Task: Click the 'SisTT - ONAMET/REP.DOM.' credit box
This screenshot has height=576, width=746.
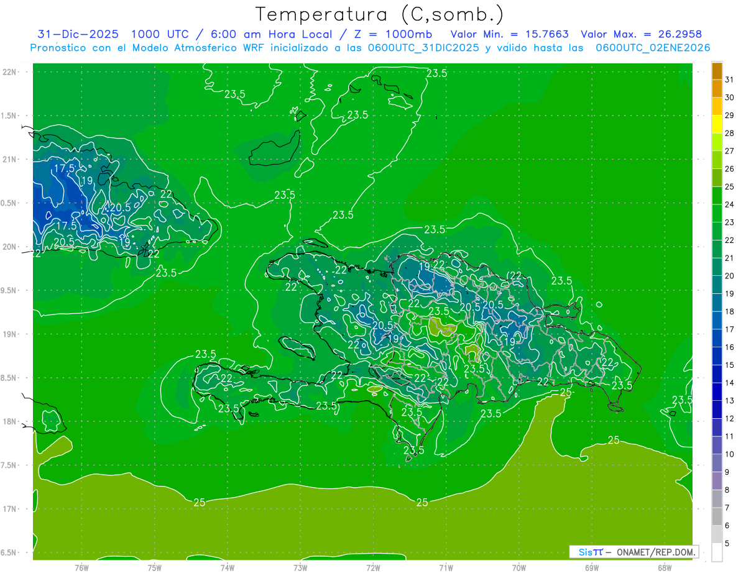Action: pyautogui.click(x=633, y=552)
